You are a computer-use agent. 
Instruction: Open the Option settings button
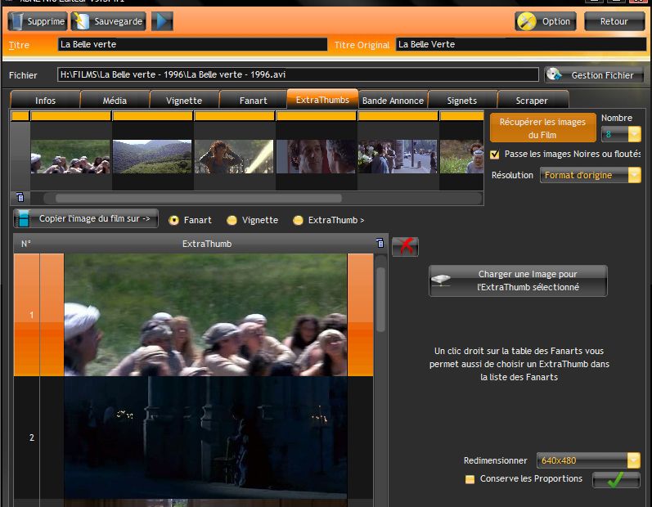(546, 21)
